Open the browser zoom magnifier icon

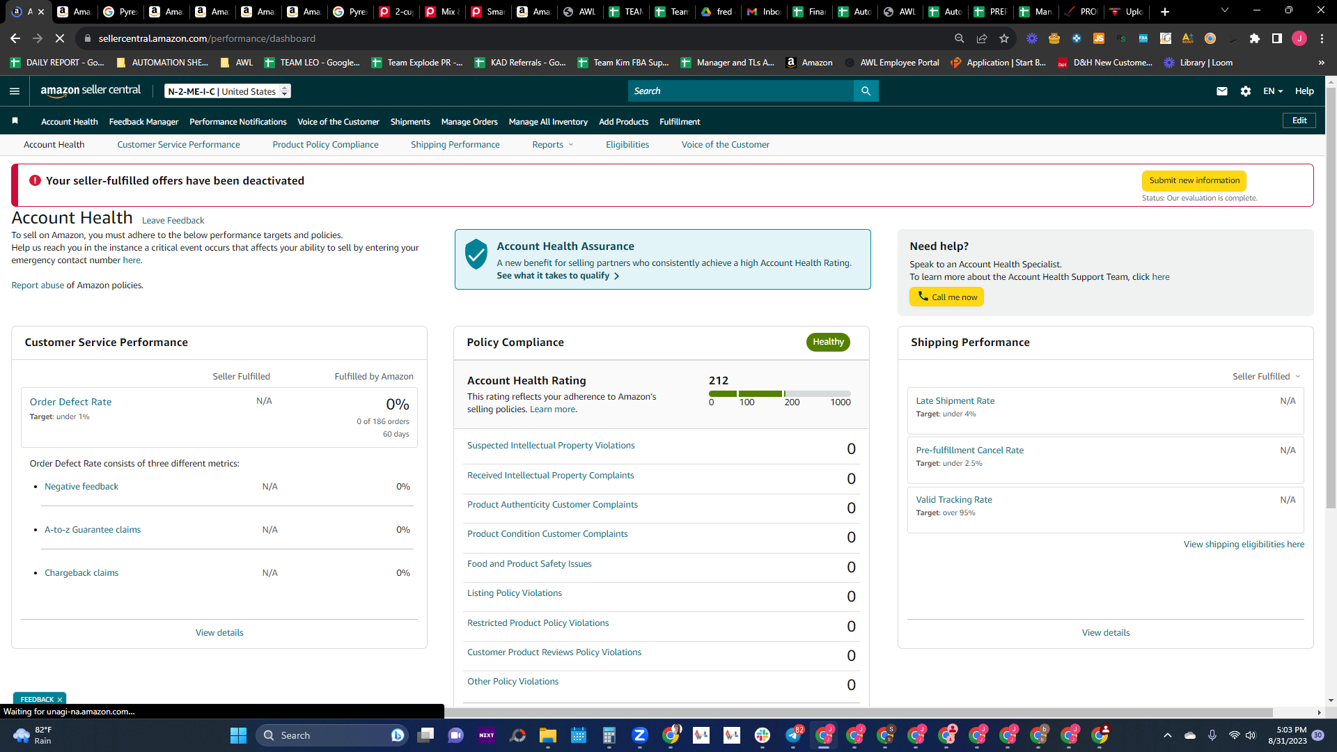960,38
